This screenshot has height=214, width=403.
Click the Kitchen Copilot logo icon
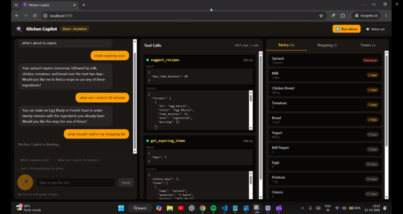tap(19, 29)
